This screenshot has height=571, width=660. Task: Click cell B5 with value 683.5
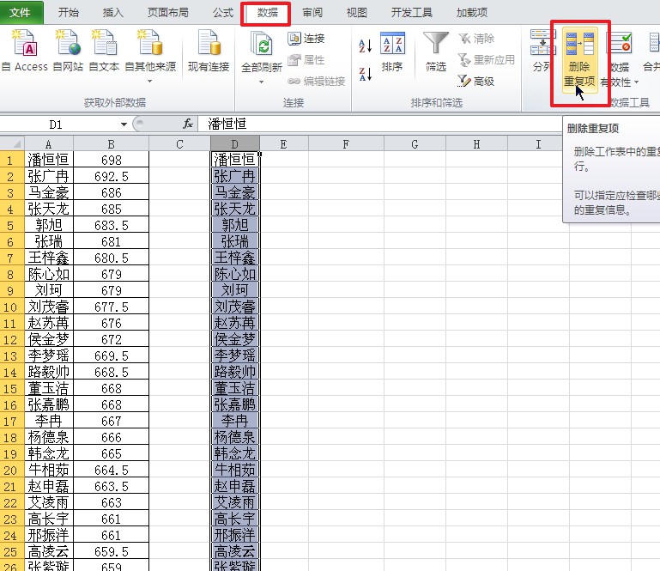coord(111,225)
